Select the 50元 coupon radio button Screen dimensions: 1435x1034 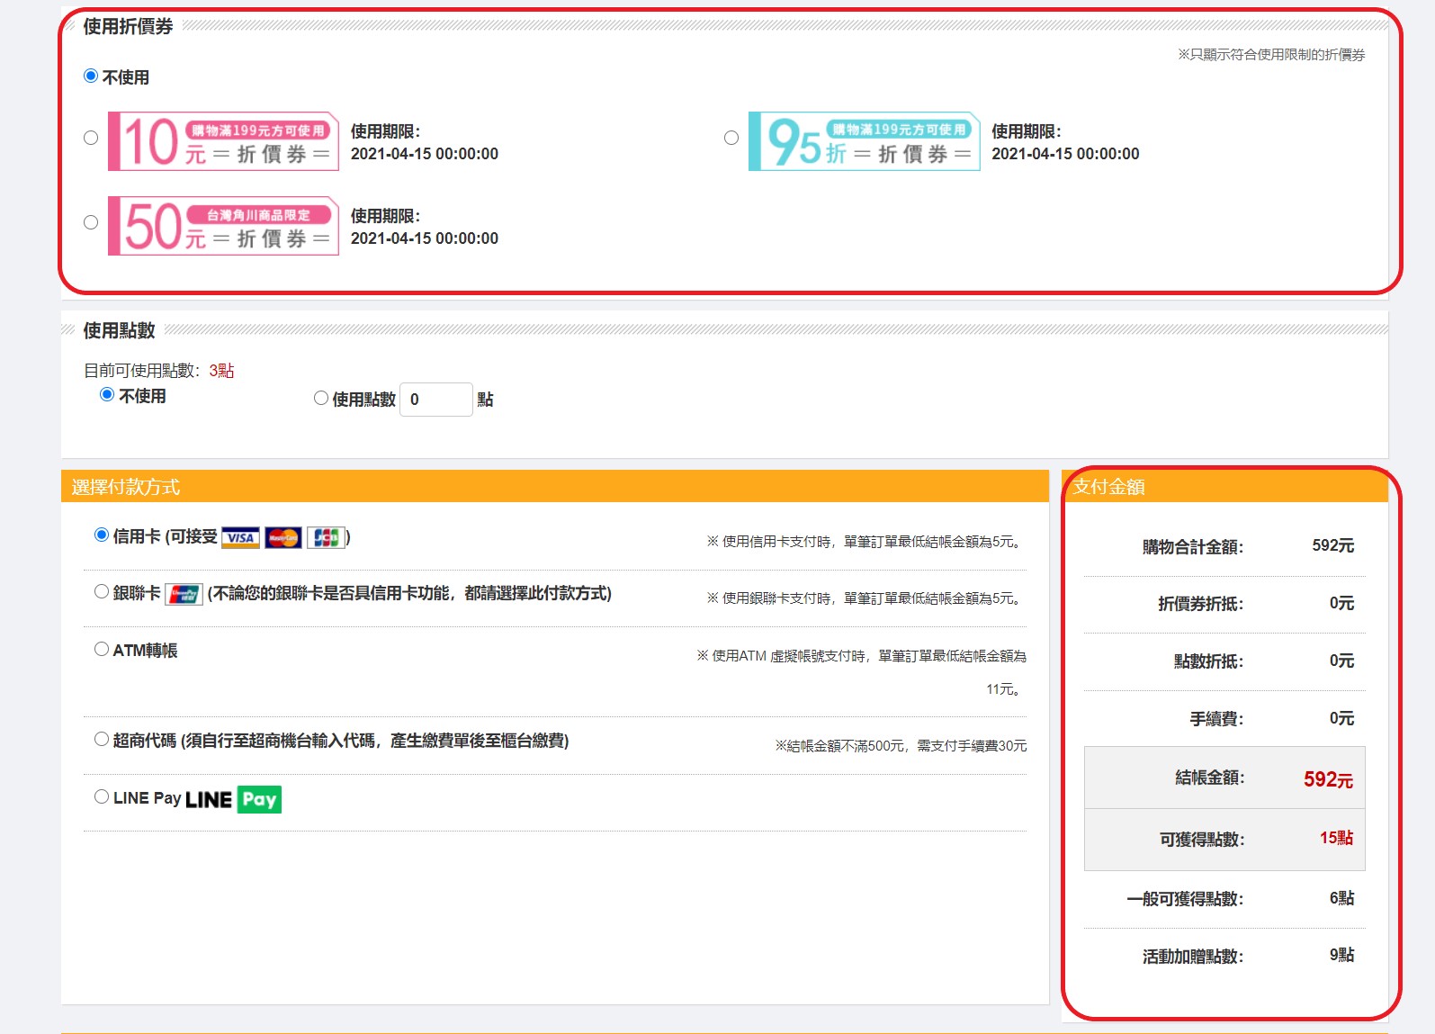pos(91,222)
